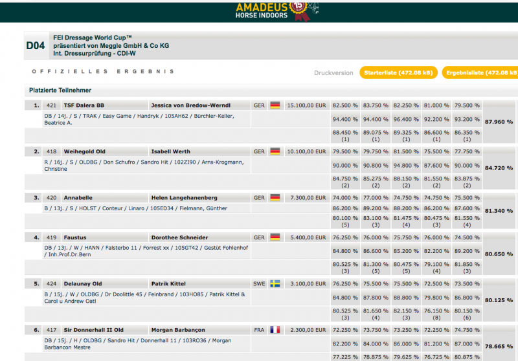Viewport: 518px width, 361px height.
Task: Open the Druckversion print link
Action: click(x=333, y=73)
